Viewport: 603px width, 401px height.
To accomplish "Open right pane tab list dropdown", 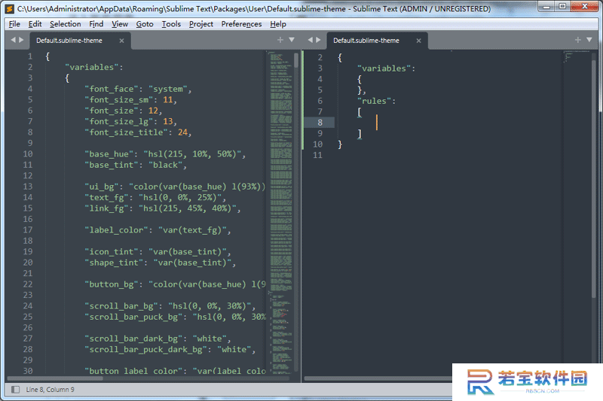I will (589, 40).
